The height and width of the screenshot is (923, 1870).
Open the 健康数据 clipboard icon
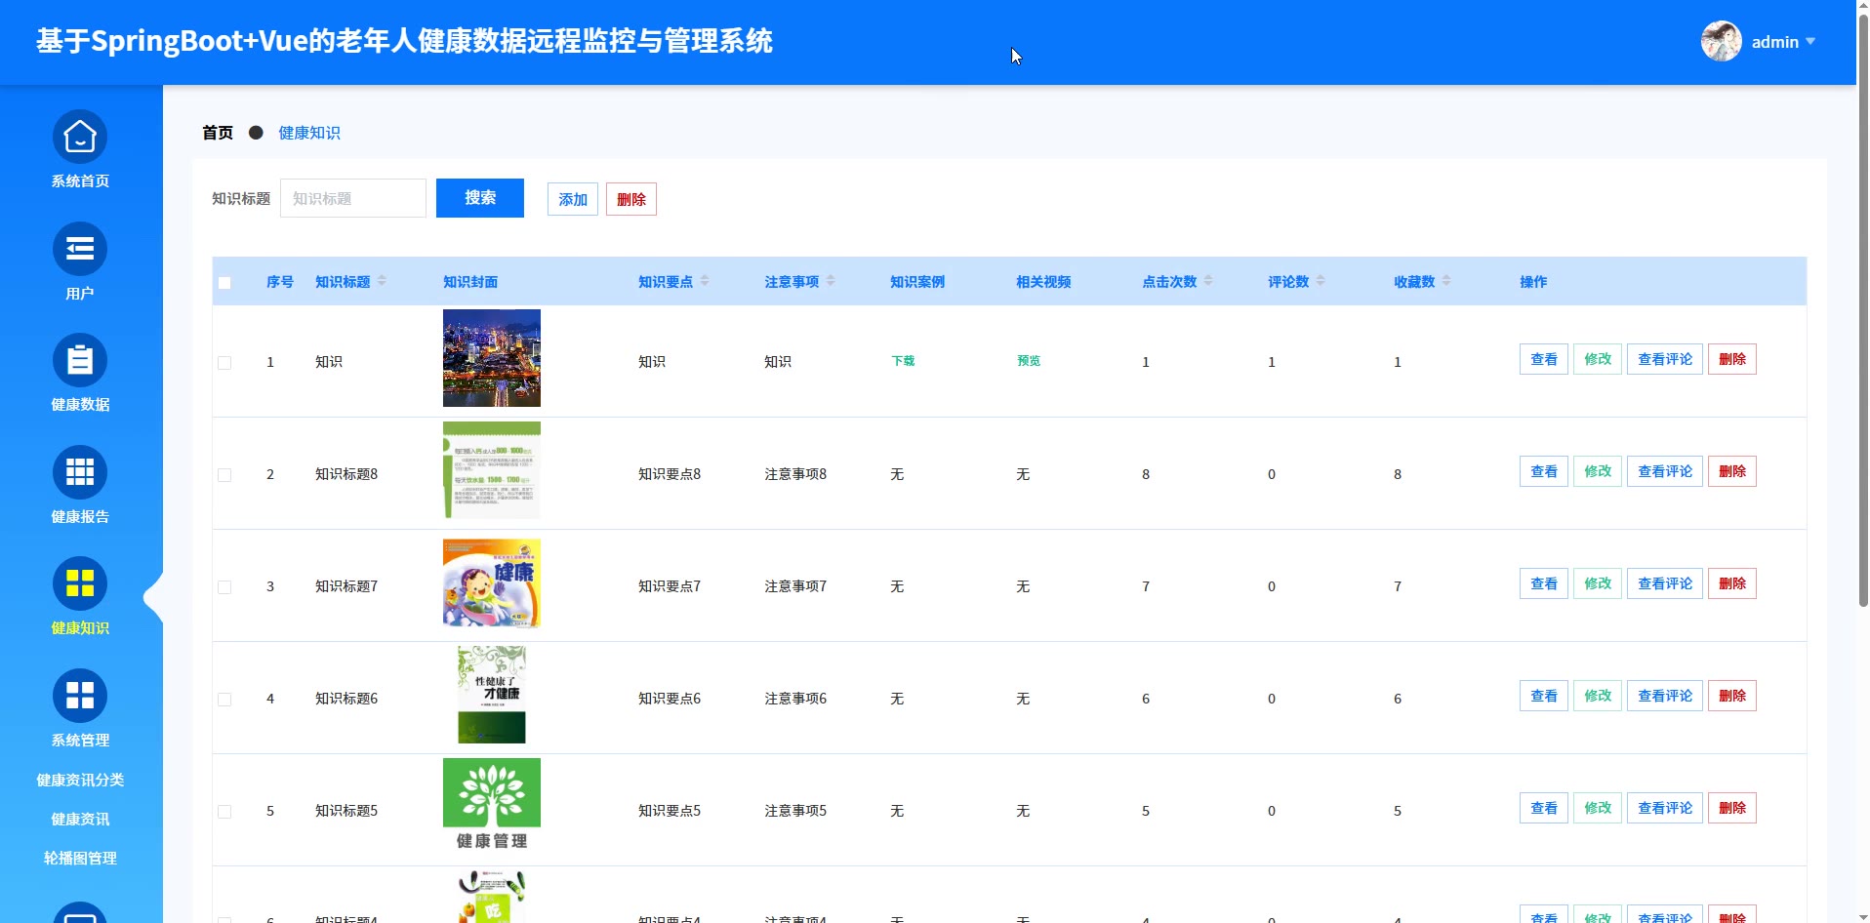pyautogui.click(x=80, y=361)
